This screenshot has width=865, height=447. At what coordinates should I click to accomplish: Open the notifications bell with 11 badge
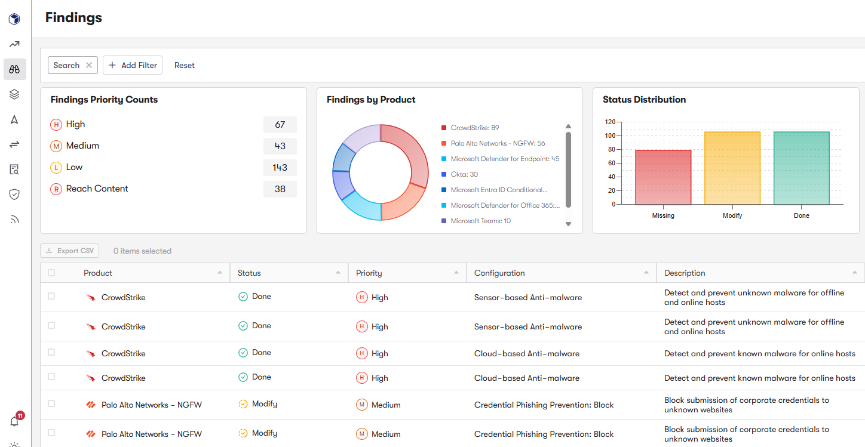[15, 421]
